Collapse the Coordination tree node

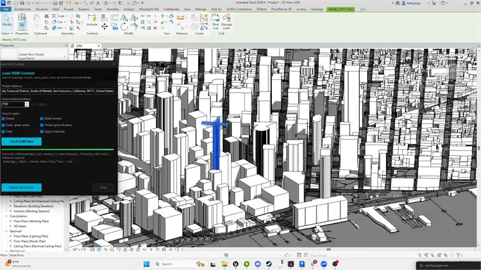pos(6,216)
